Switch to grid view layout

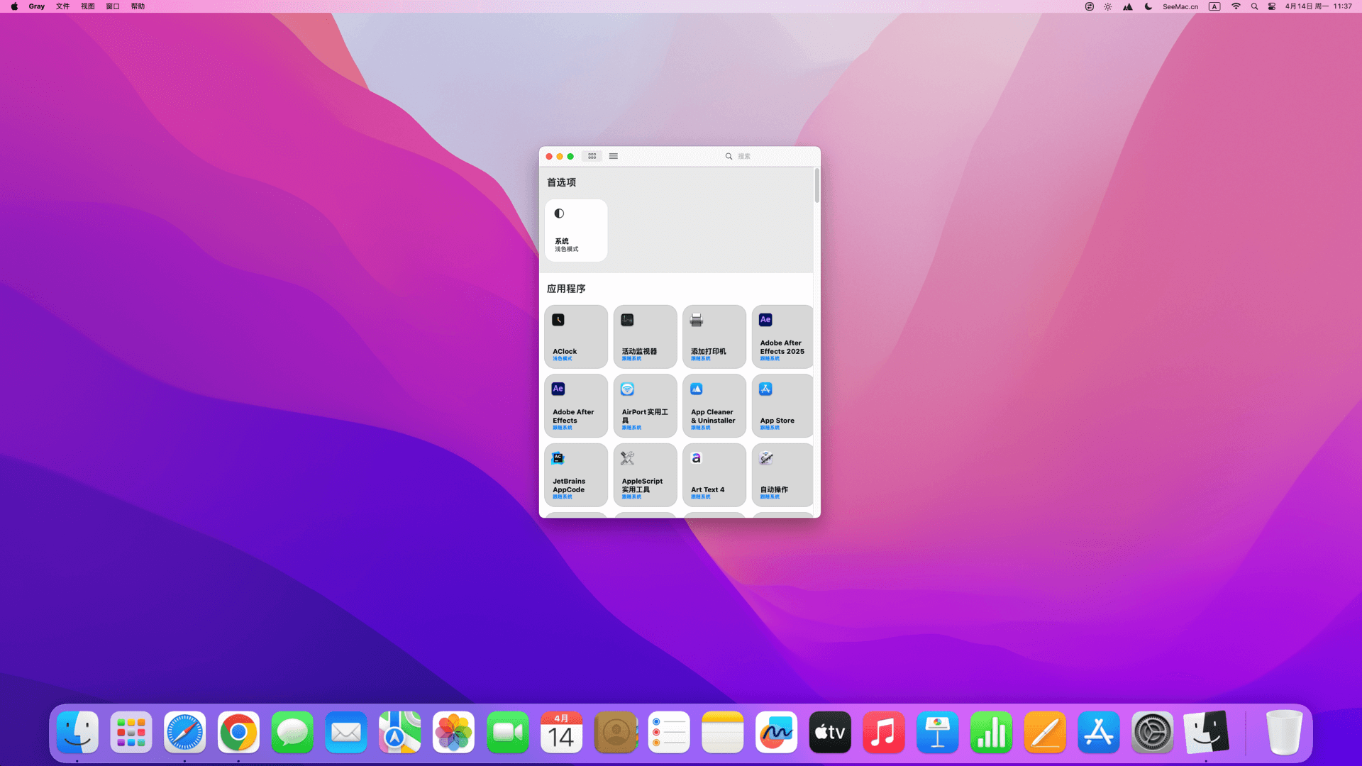point(592,156)
